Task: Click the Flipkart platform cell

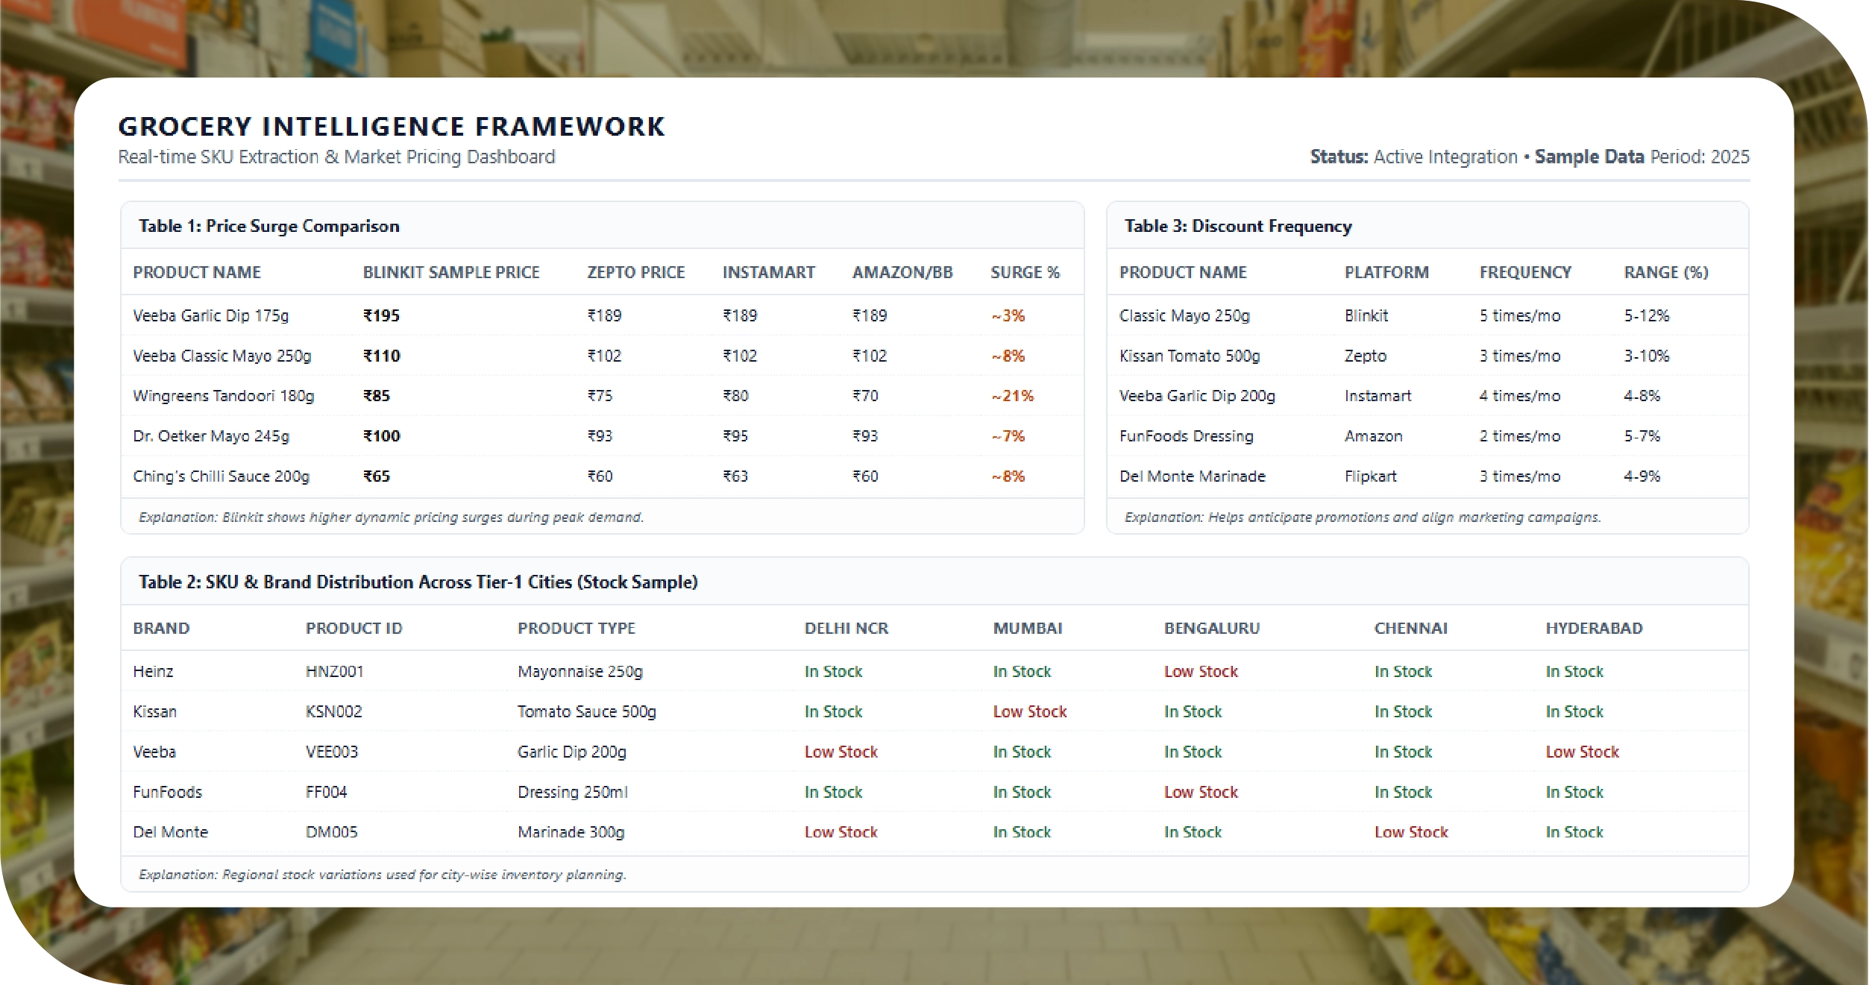Action: coord(1369,476)
